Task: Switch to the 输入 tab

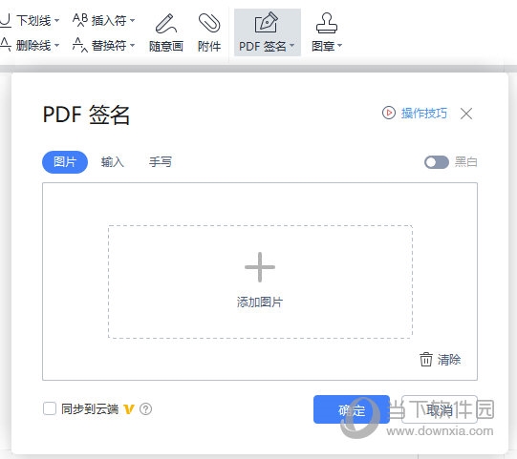Action: coord(112,162)
